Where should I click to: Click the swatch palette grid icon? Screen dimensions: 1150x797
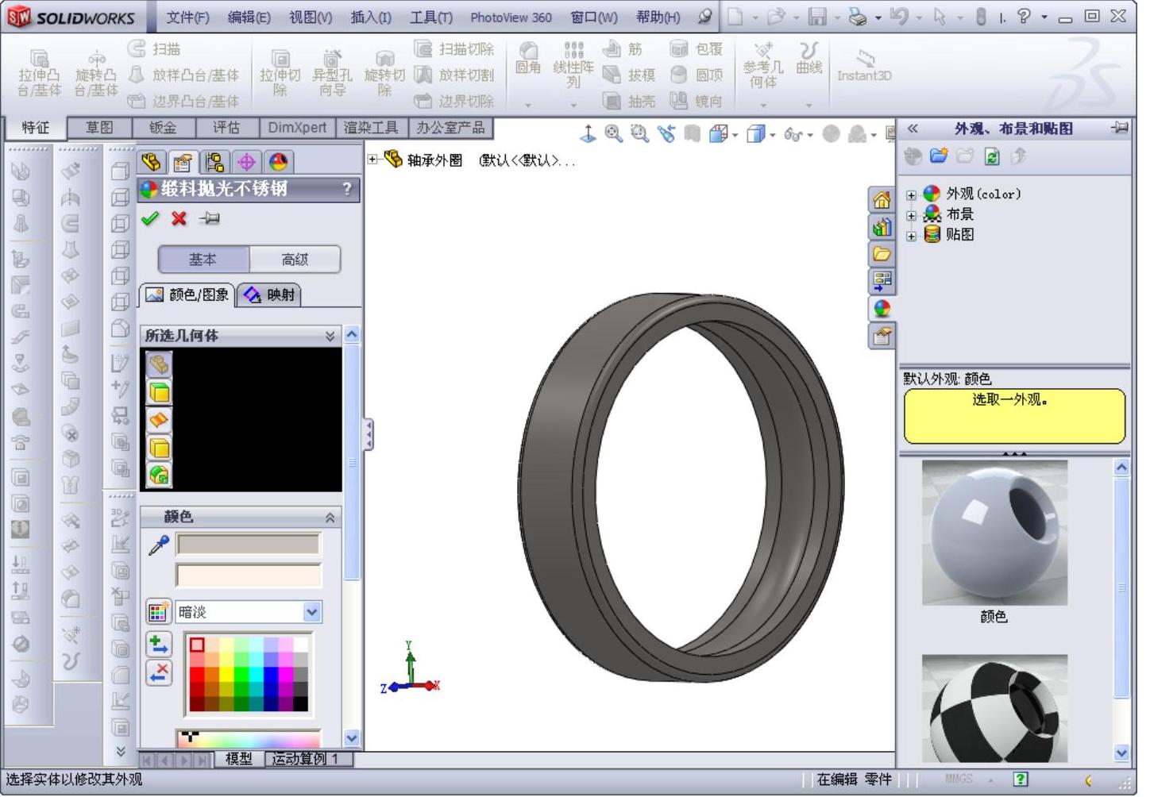(159, 612)
